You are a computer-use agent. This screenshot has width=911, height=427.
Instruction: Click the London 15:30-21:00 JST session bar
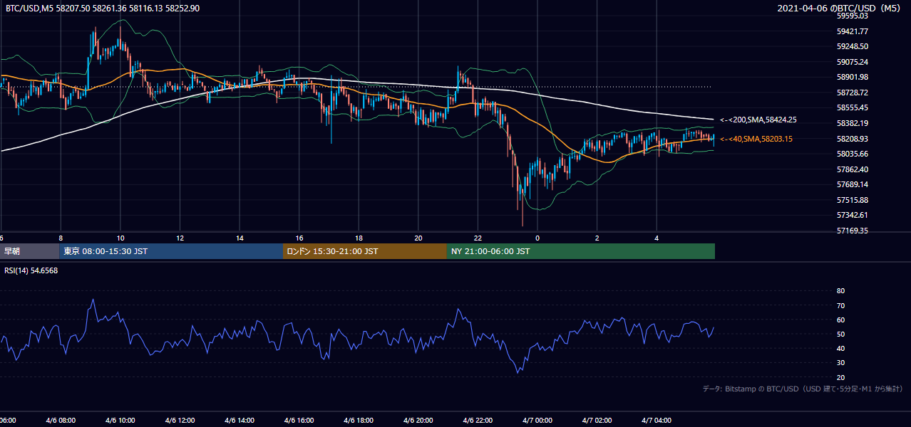(x=365, y=251)
